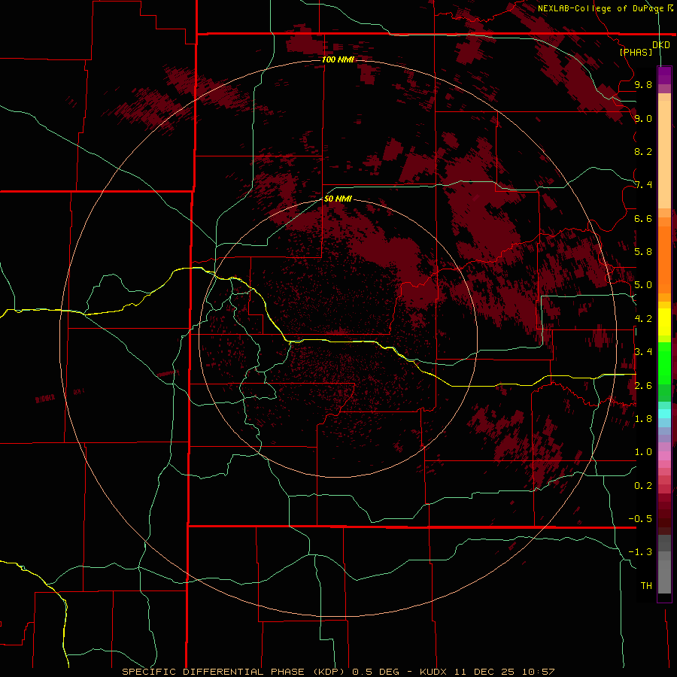677x677 pixels.
Task: Click the 2.6 legend value
Action: 643,386
